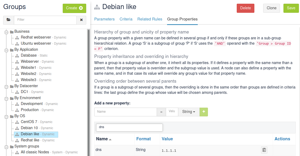Select the Production group in the tree
Screen dimensions: 300x156
click(x=30, y=110)
